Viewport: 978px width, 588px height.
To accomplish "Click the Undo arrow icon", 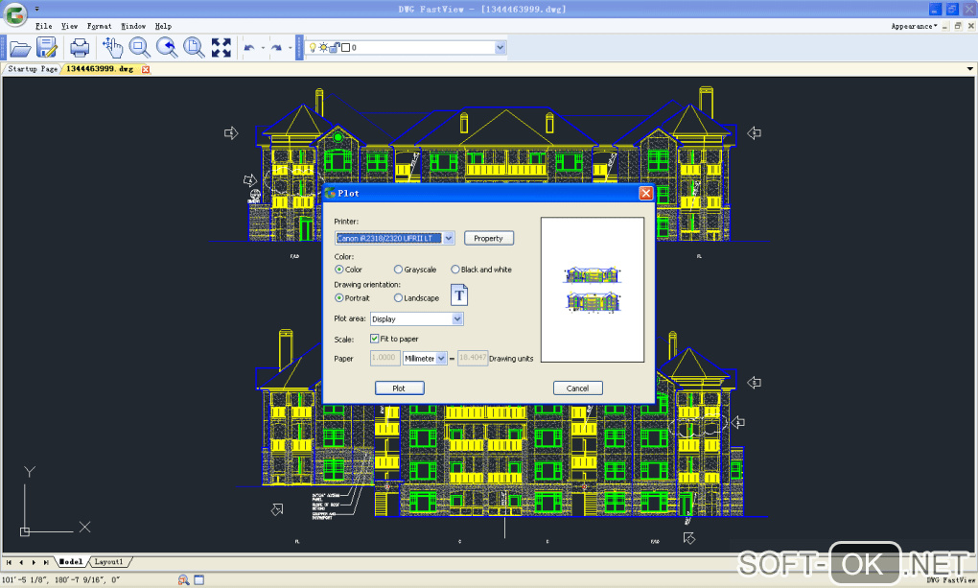I will click(x=249, y=47).
